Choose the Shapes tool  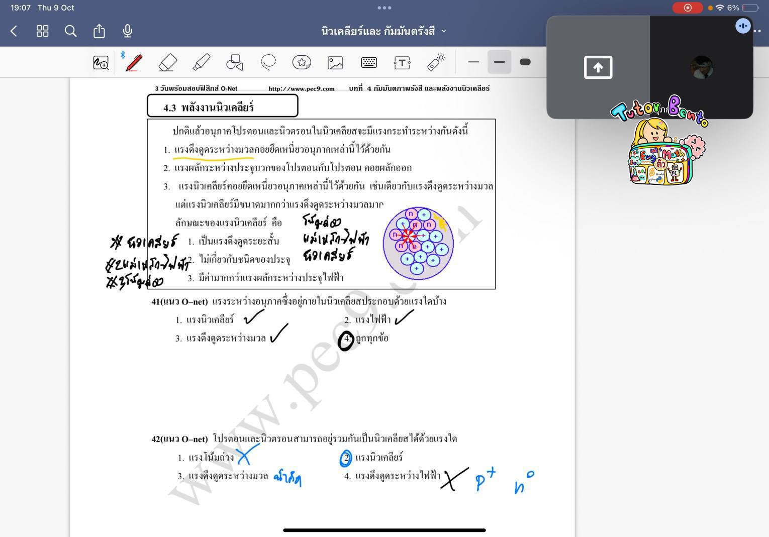[x=234, y=62]
